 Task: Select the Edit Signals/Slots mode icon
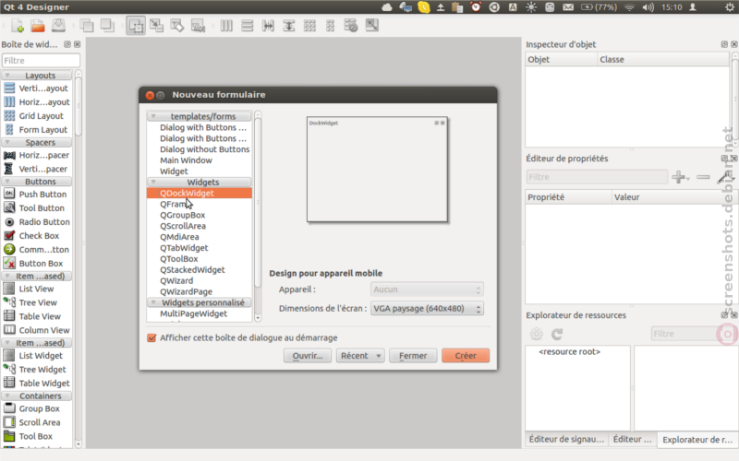click(156, 26)
